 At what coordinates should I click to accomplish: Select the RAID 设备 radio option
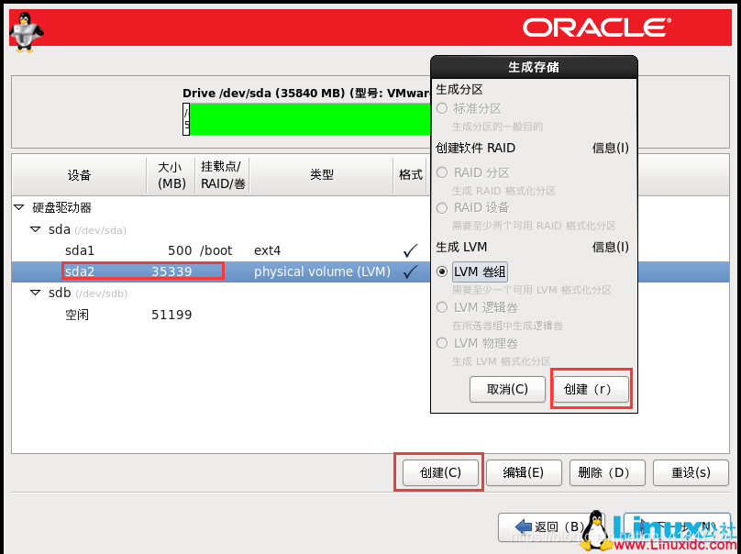[x=443, y=208]
